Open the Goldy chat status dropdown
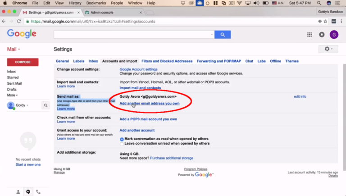 click(x=27, y=105)
